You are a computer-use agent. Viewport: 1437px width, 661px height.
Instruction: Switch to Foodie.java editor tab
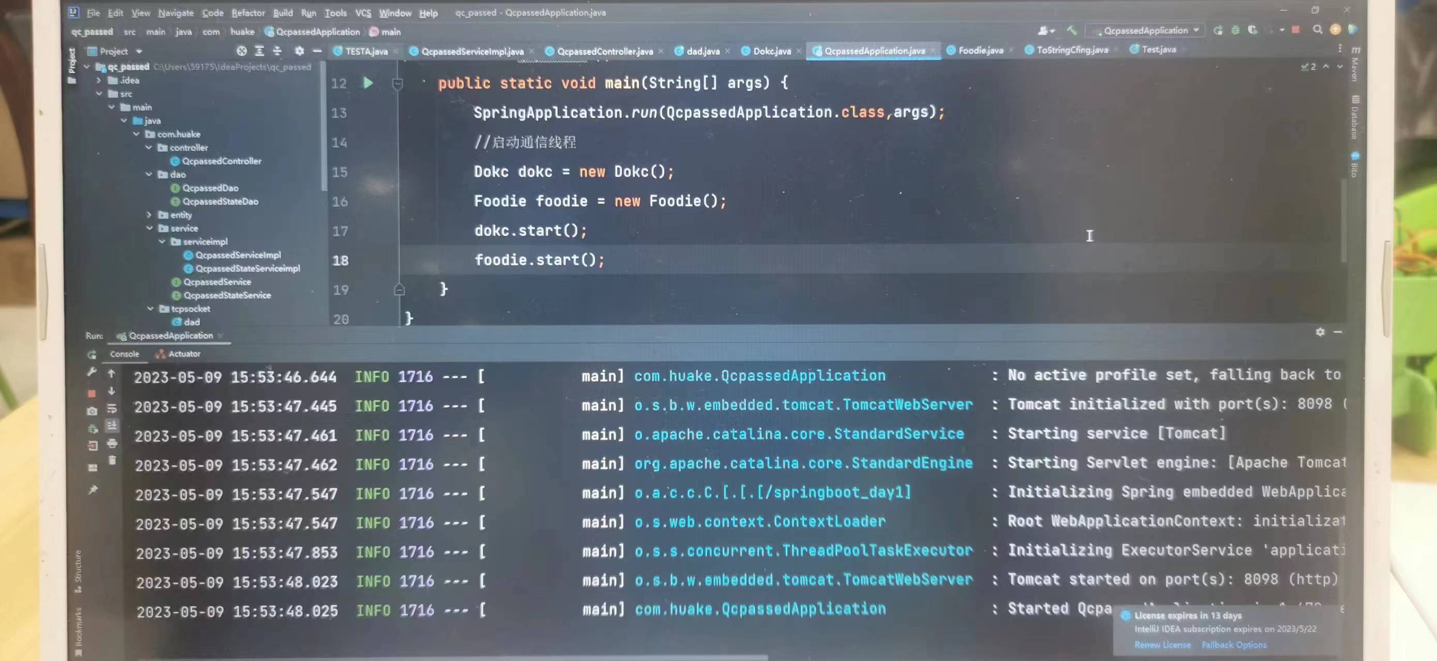(980, 50)
